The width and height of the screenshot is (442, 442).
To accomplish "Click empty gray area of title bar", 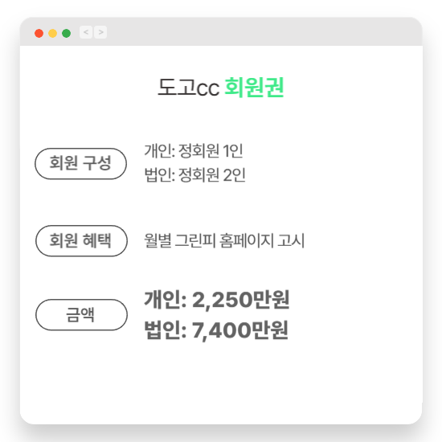I will click(x=254, y=32).
